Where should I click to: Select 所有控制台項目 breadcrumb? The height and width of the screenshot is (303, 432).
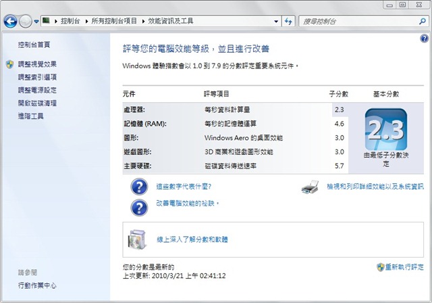[x=114, y=21]
